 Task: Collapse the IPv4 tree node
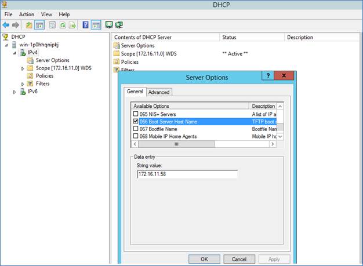click(15, 53)
